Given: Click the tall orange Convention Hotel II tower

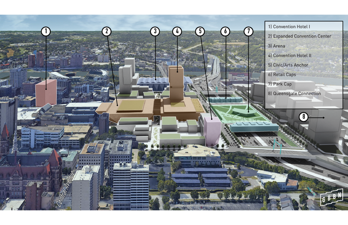Looking at the screenshot, I should [177, 83].
